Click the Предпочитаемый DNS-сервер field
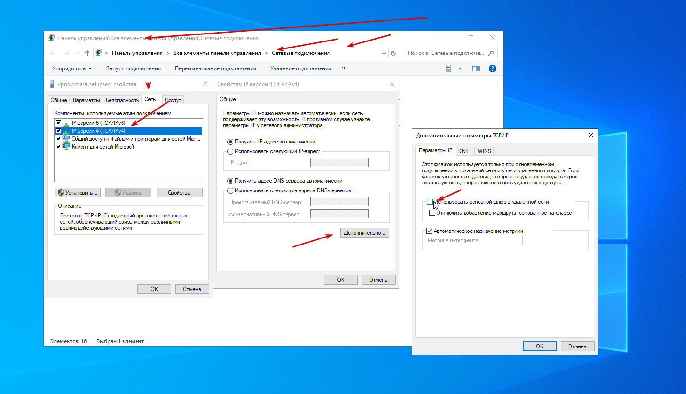The width and height of the screenshot is (686, 394). click(339, 202)
